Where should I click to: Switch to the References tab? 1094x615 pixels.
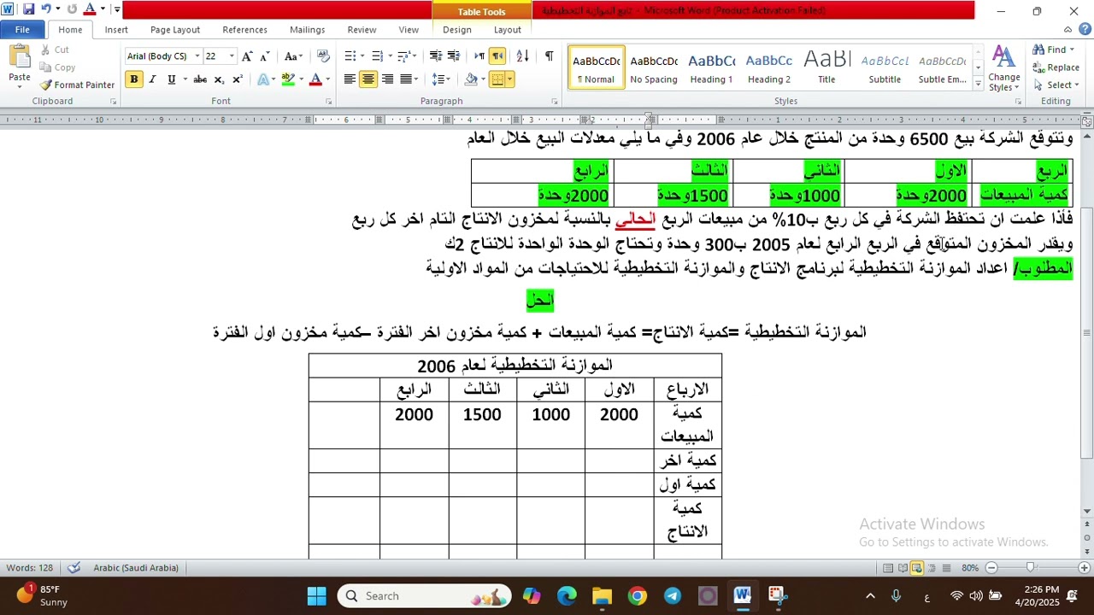[244, 29]
